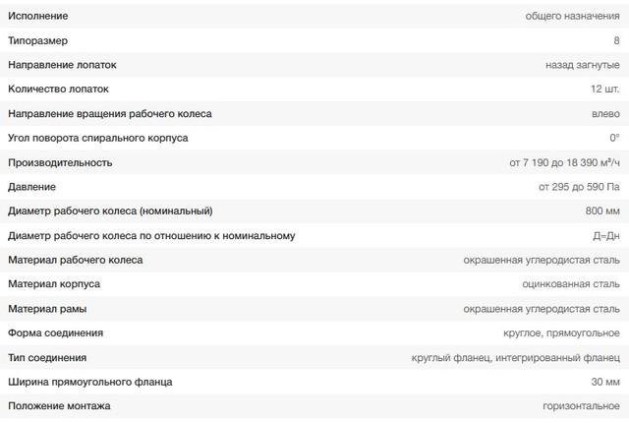
Task: Select 'круглый фланец, интегрированный фланец' value
Action: [516, 357]
